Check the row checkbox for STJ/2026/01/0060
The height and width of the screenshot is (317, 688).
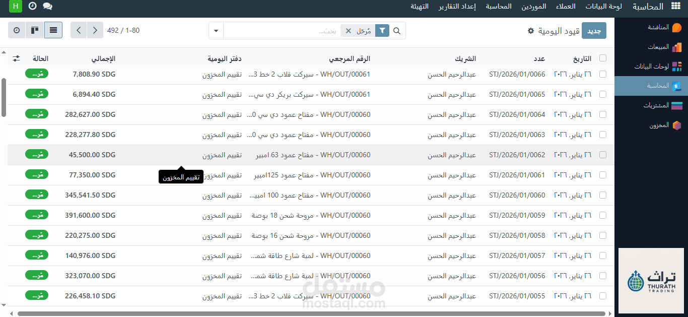pos(603,195)
